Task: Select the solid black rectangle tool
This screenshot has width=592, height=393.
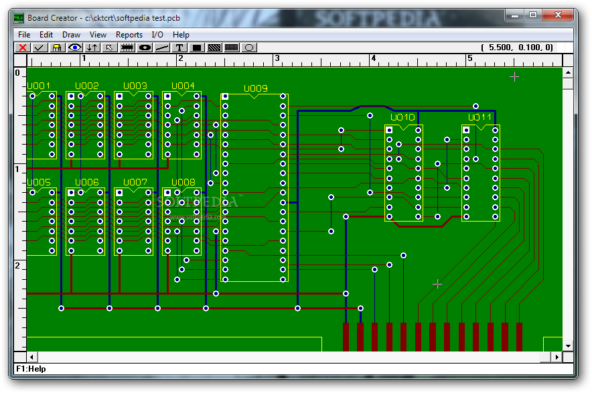Action: (197, 48)
